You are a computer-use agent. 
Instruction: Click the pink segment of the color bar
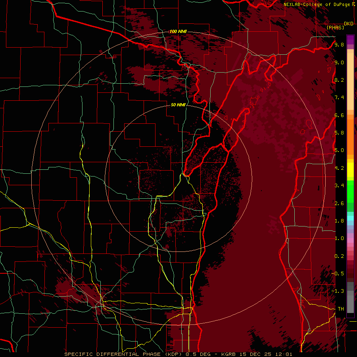click(350, 240)
